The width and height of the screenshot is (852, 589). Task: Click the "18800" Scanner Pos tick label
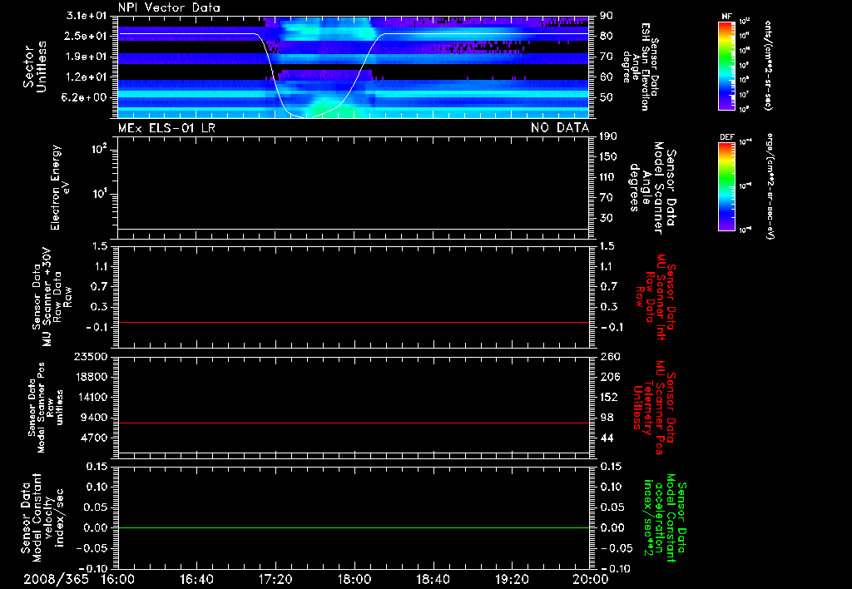click(90, 377)
